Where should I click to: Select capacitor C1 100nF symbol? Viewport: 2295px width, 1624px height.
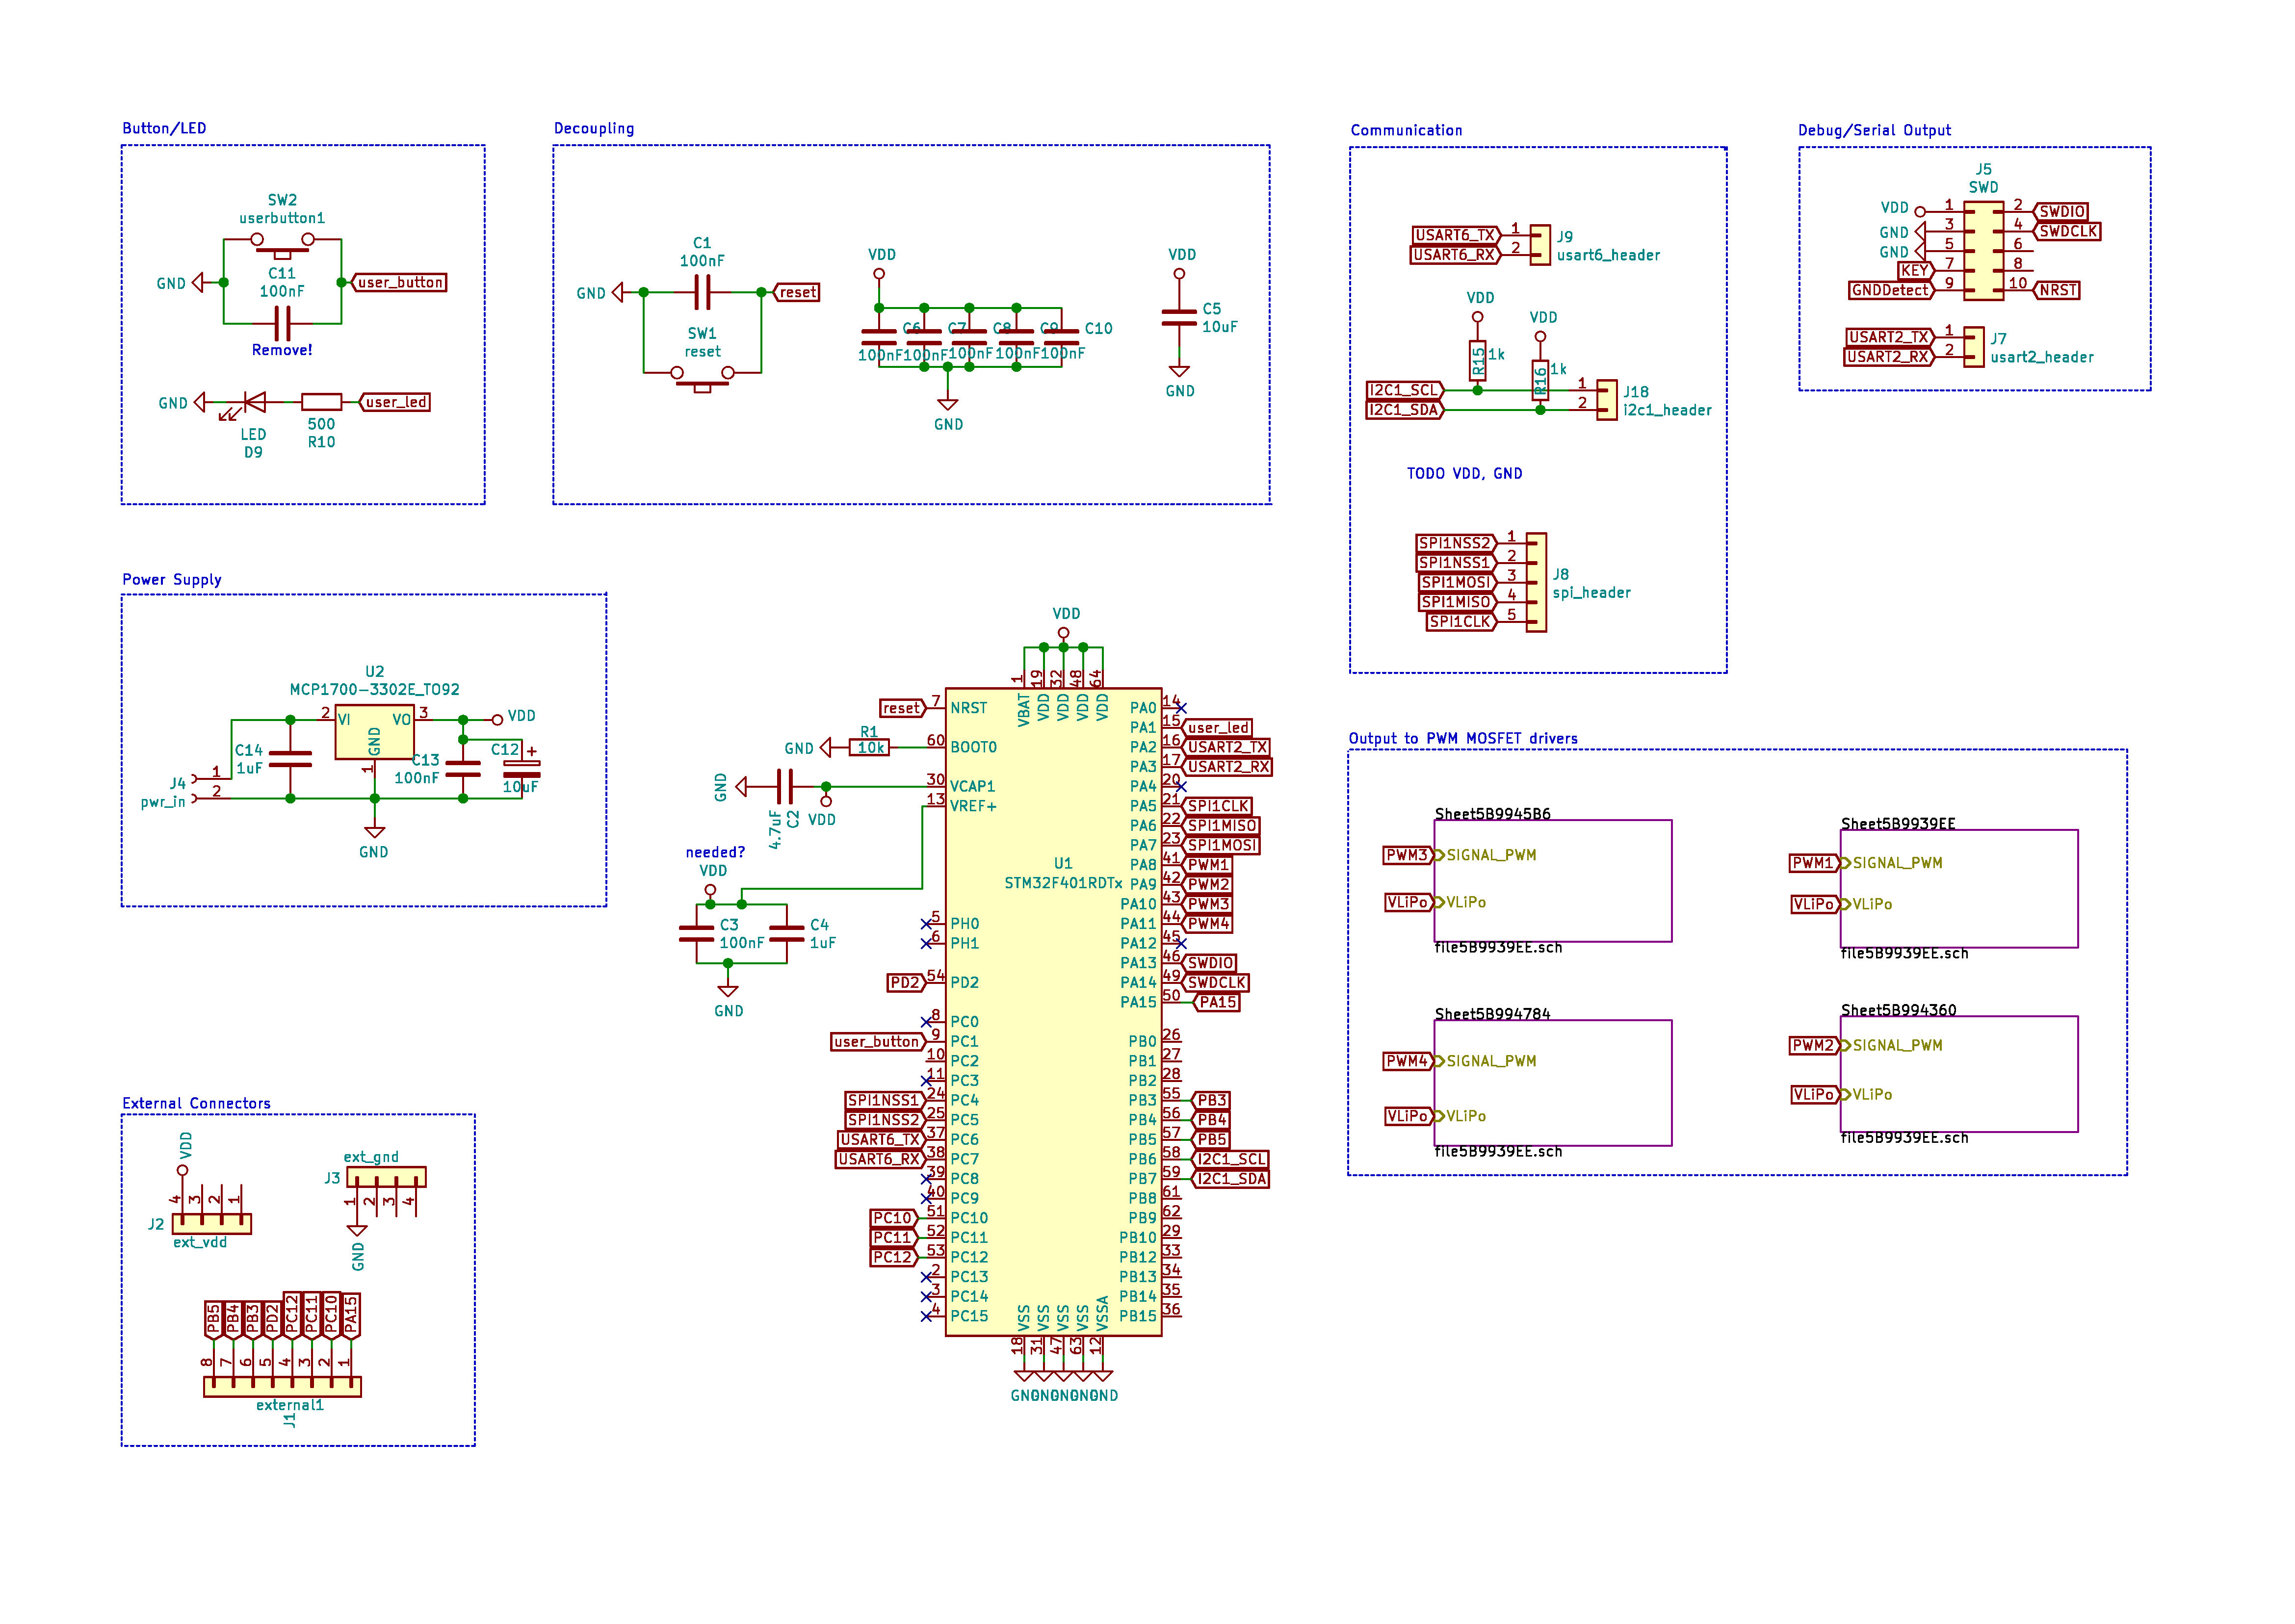point(702,292)
